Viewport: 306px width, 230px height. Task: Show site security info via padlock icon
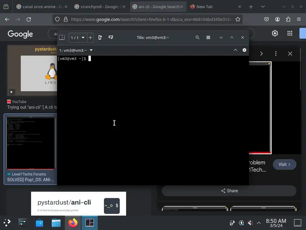tap(66, 19)
